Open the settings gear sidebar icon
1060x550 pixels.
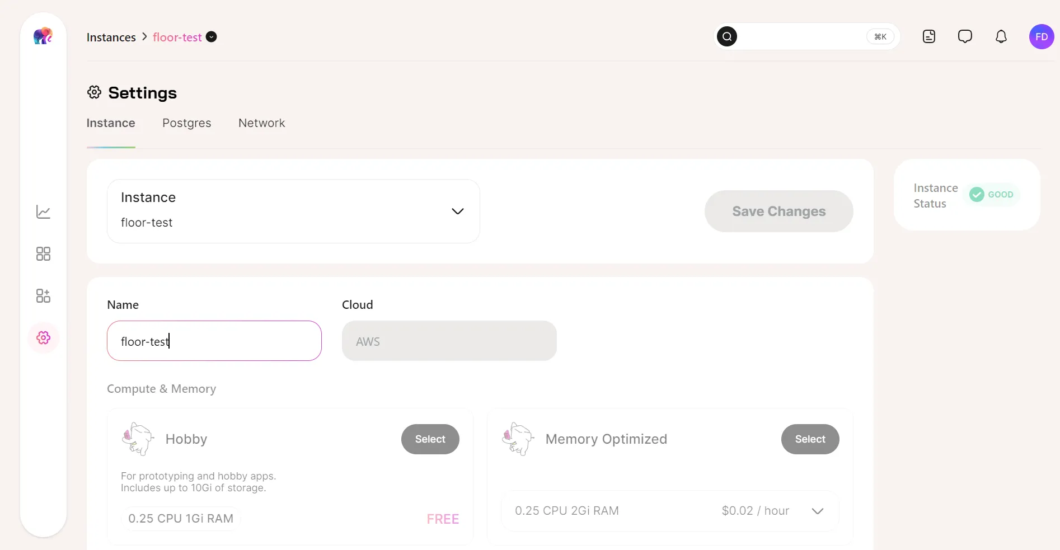click(44, 337)
